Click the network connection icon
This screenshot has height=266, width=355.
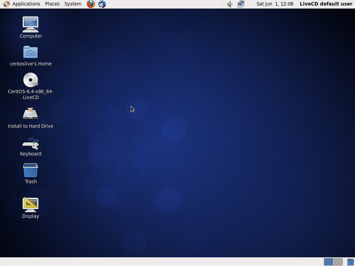241,4
